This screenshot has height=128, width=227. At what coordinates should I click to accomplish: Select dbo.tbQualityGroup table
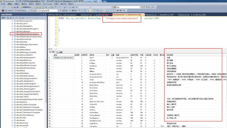tap(24, 60)
